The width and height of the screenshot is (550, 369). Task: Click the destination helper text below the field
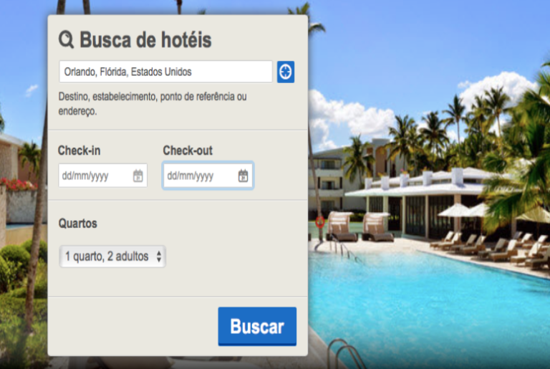153,104
